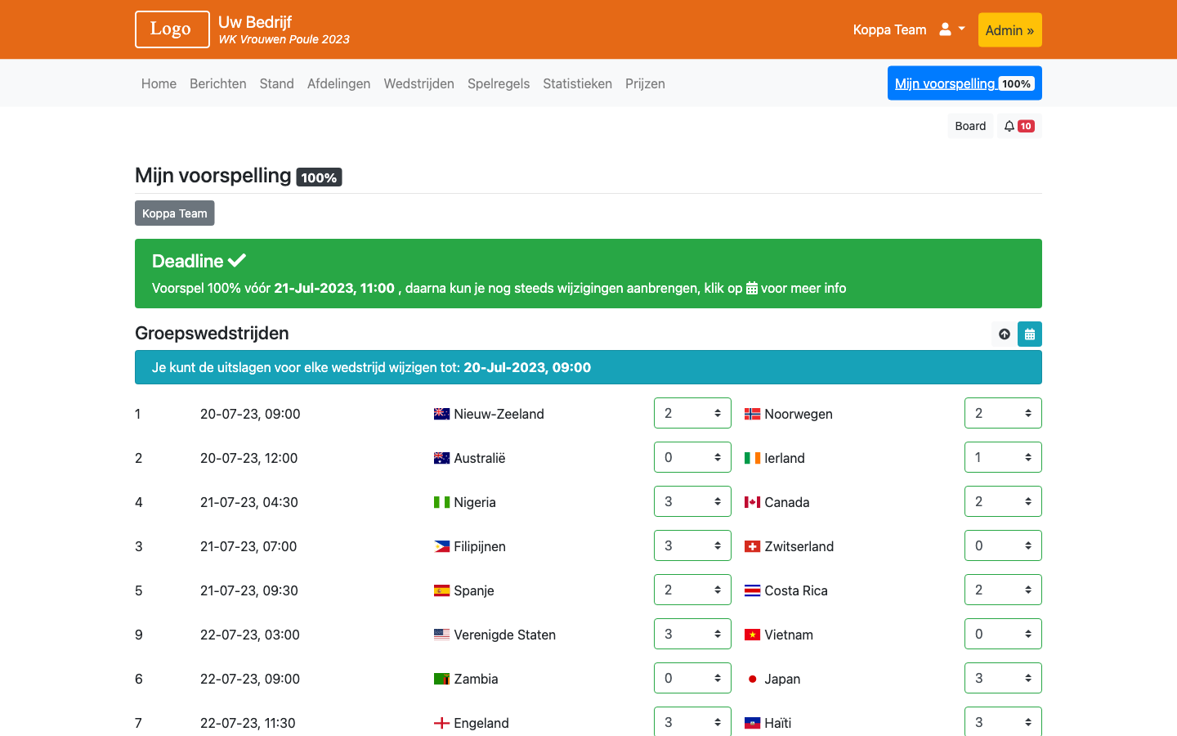Click the Koppa Team name in header
The width and height of the screenshot is (1177, 736).
point(890,29)
